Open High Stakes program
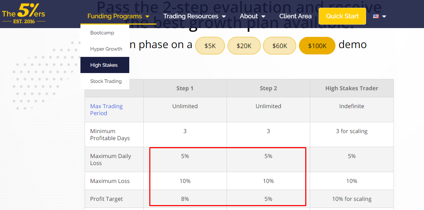Image resolution: width=424 pixels, height=210 pixels. (x=105, y=65)
